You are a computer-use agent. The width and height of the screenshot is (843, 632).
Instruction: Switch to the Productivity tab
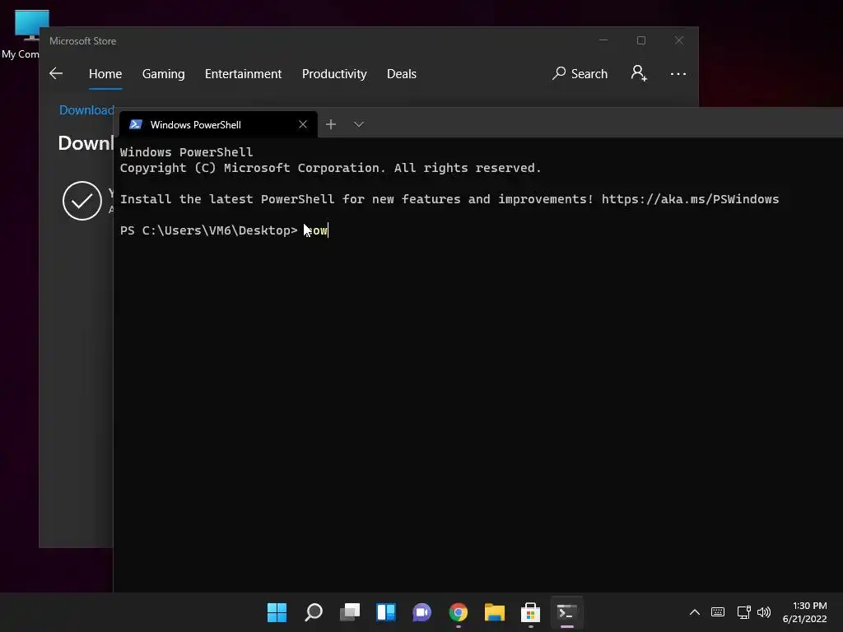[334, 73]
